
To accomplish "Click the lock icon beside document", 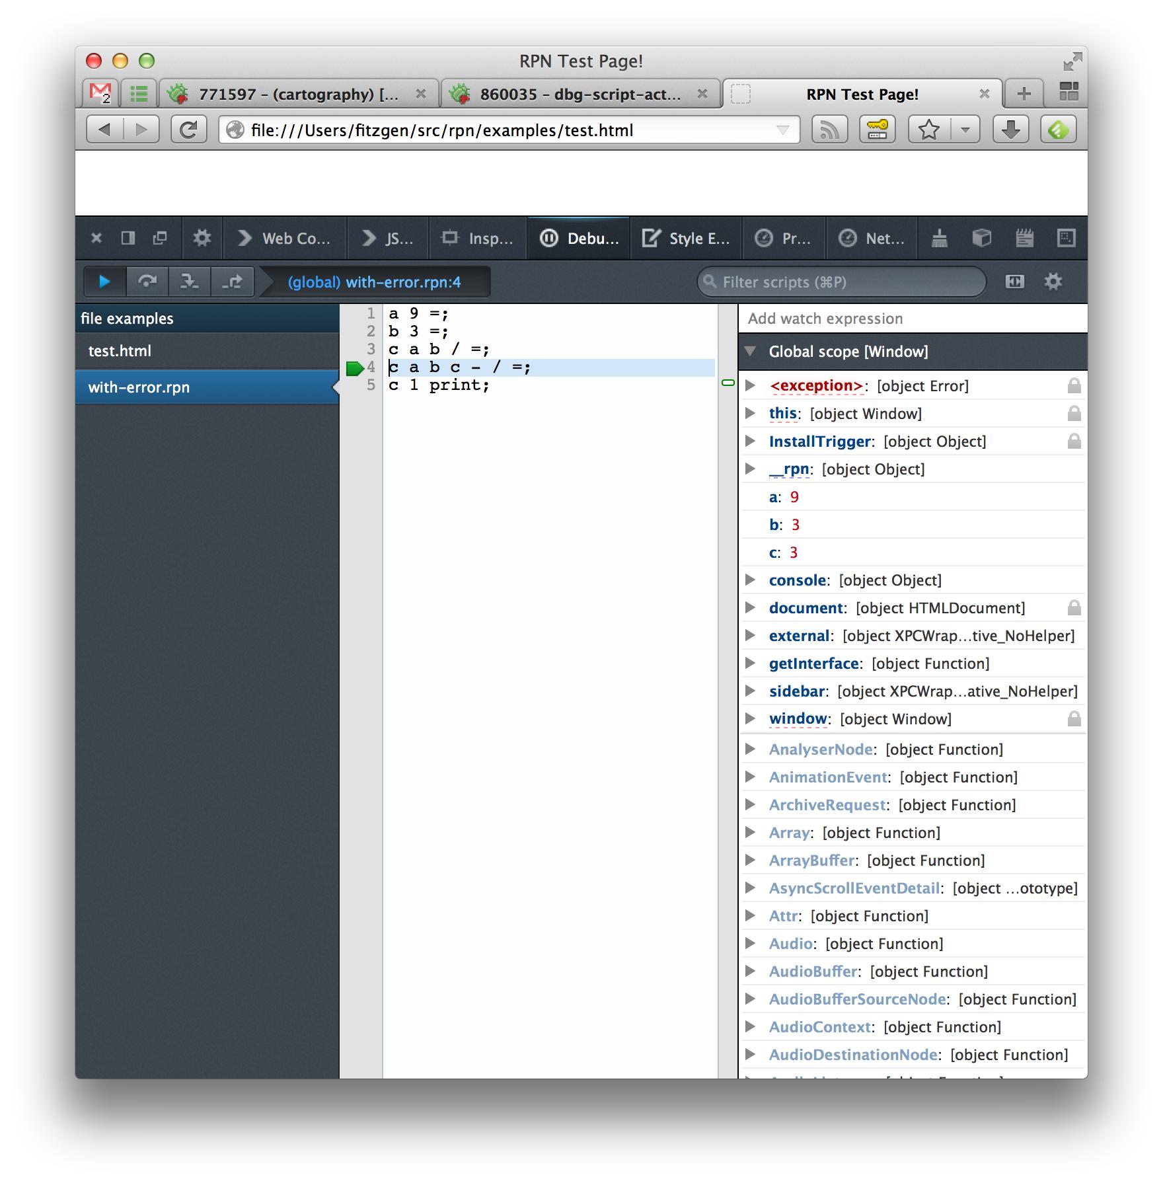I will click(1074, 607).
